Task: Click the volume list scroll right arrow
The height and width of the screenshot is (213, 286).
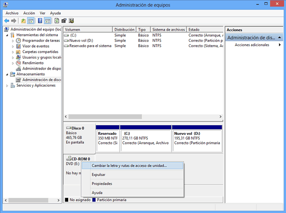Action: [221, 117]
